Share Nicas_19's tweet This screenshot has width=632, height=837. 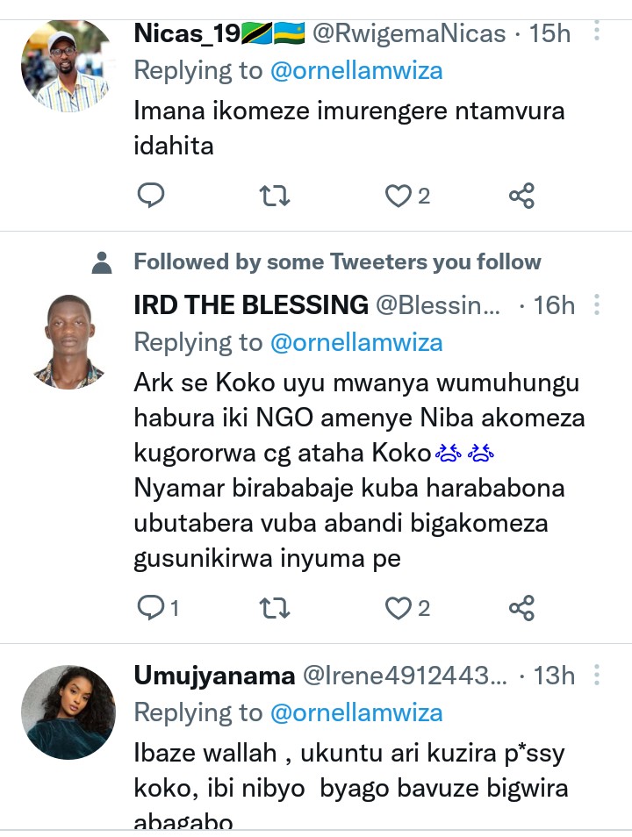[x=521, y=196]
